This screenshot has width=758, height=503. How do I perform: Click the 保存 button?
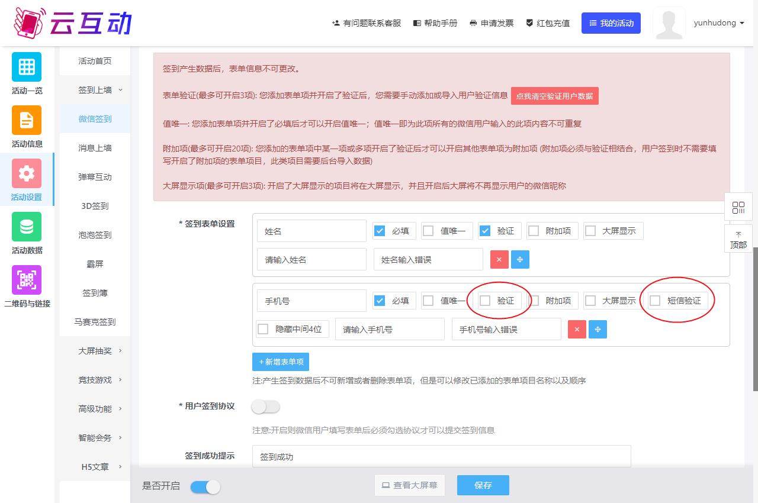[483, 485]
